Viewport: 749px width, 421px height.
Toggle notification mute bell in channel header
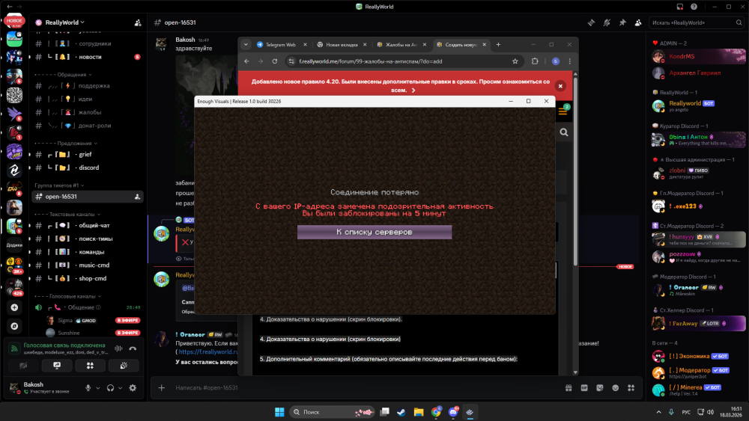point(607,22)
